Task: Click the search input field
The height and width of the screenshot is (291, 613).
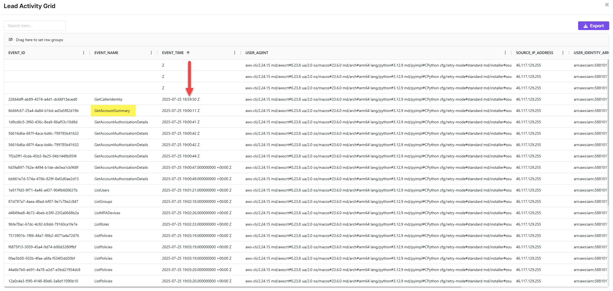Action: point(35,25)
